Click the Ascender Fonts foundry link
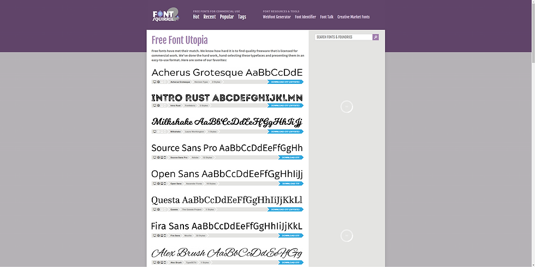This screenshot has height=267, width=535. point(194,184)
